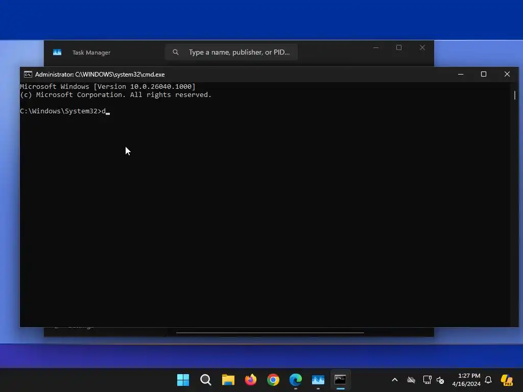Click the cmd.exe title bar icon

[28, 75]
